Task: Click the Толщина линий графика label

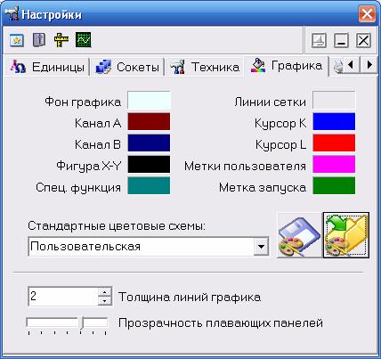Action: [x=190, y=297]
